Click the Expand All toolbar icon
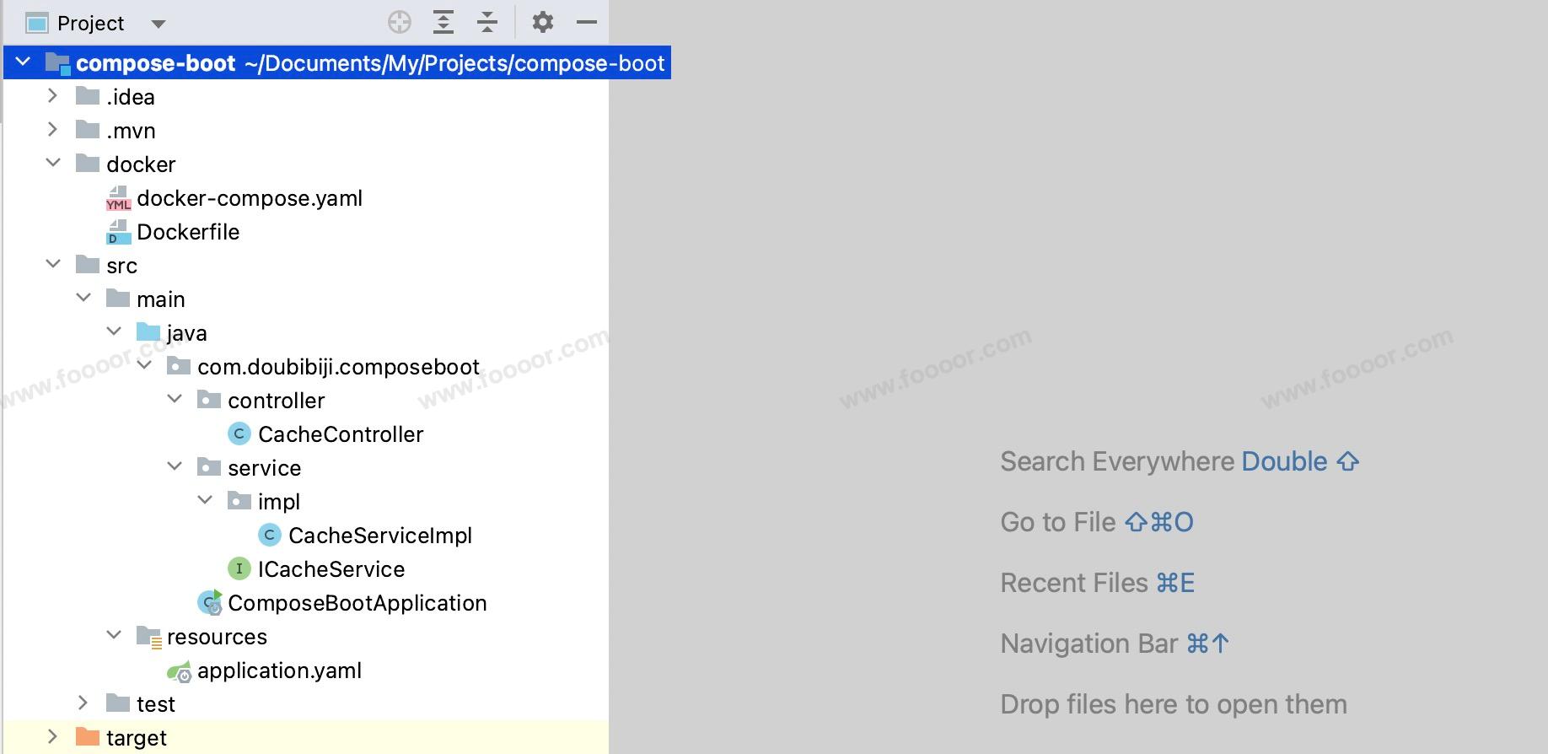 point(443,23)
